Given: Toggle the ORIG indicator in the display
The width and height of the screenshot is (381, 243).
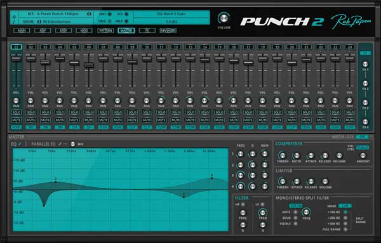Looking at the screenshot, I should (x=109, y=21).
